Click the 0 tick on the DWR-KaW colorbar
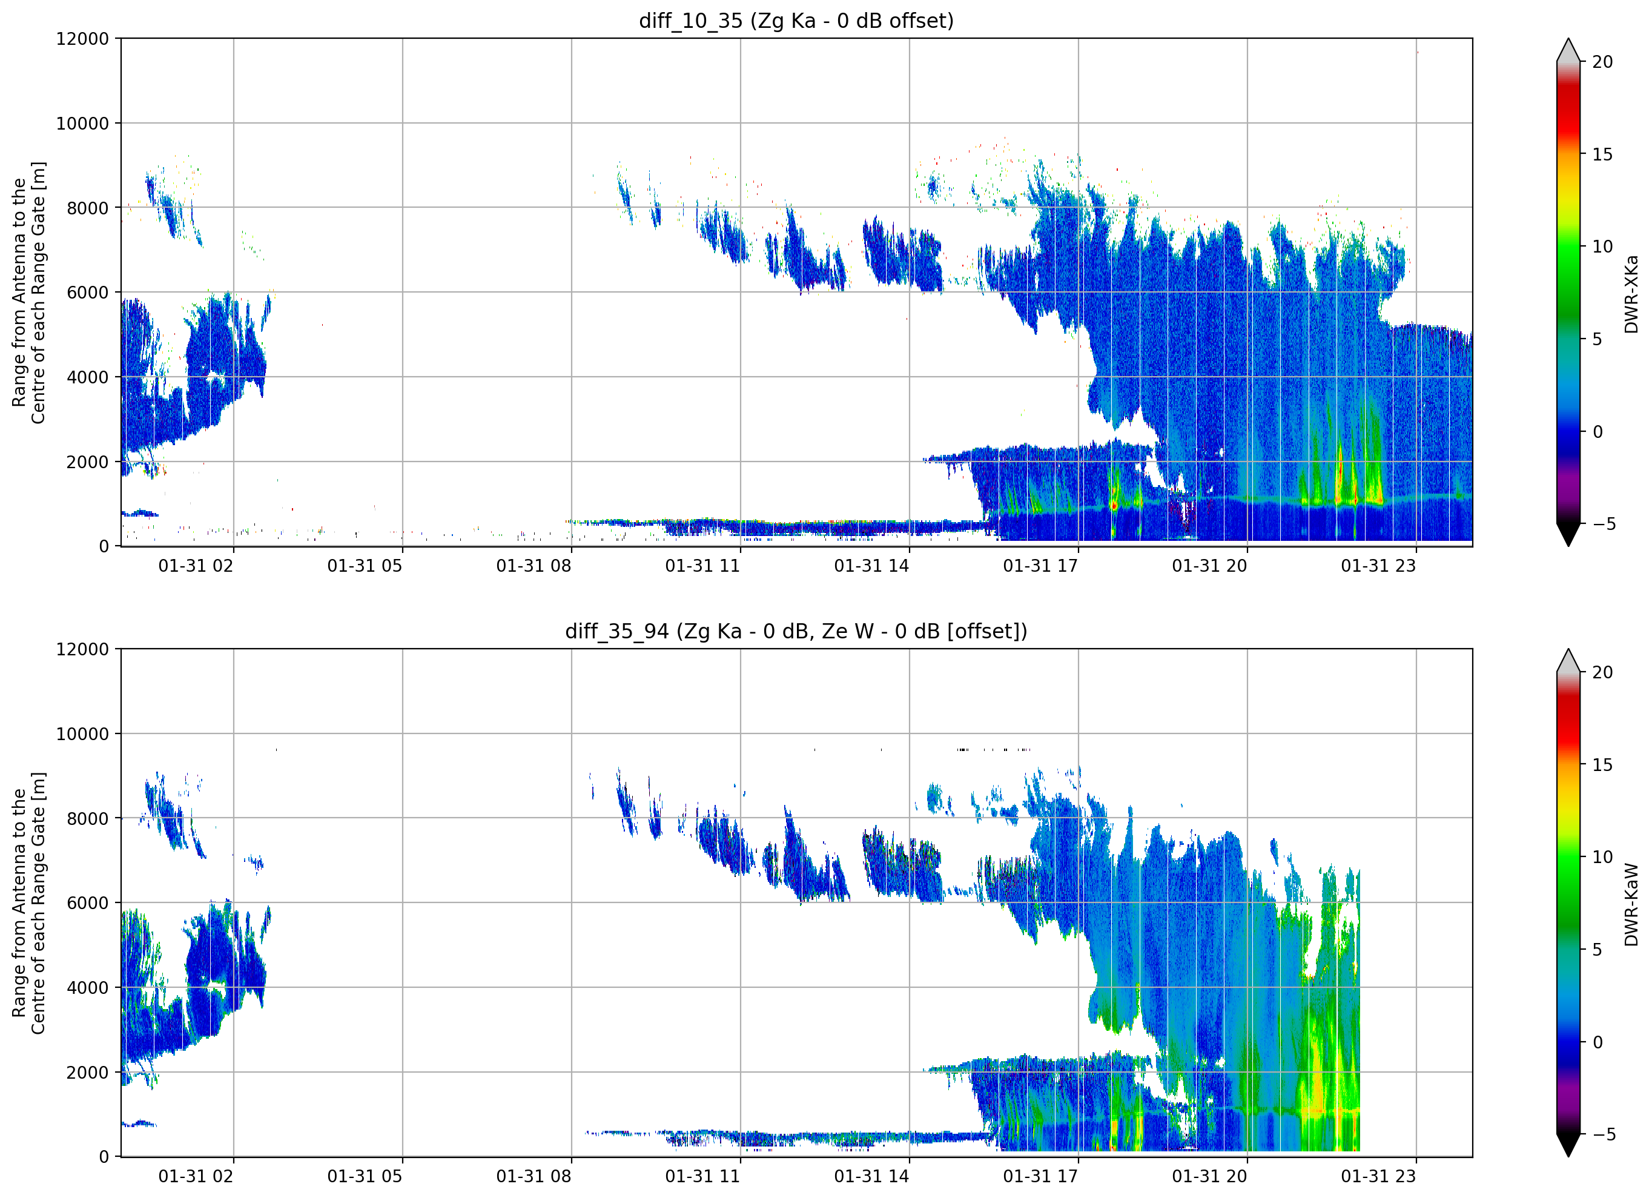 [x=1597, y=1042]
